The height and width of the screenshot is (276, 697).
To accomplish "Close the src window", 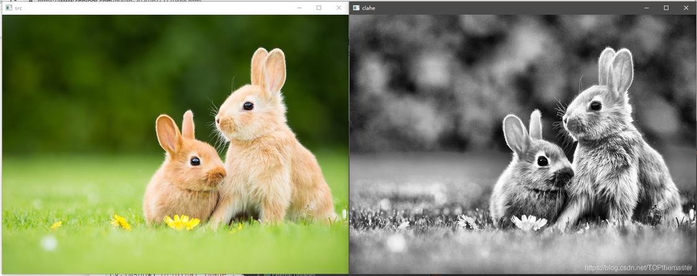I will coord(339,8).
